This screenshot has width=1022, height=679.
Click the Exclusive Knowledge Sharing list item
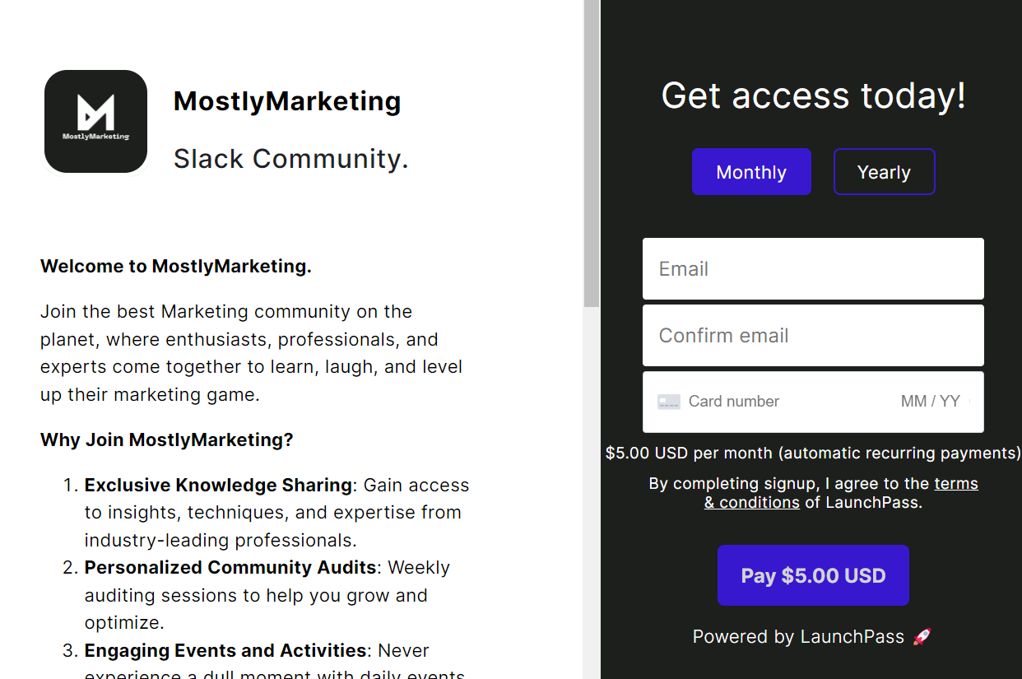coord(277,513)
